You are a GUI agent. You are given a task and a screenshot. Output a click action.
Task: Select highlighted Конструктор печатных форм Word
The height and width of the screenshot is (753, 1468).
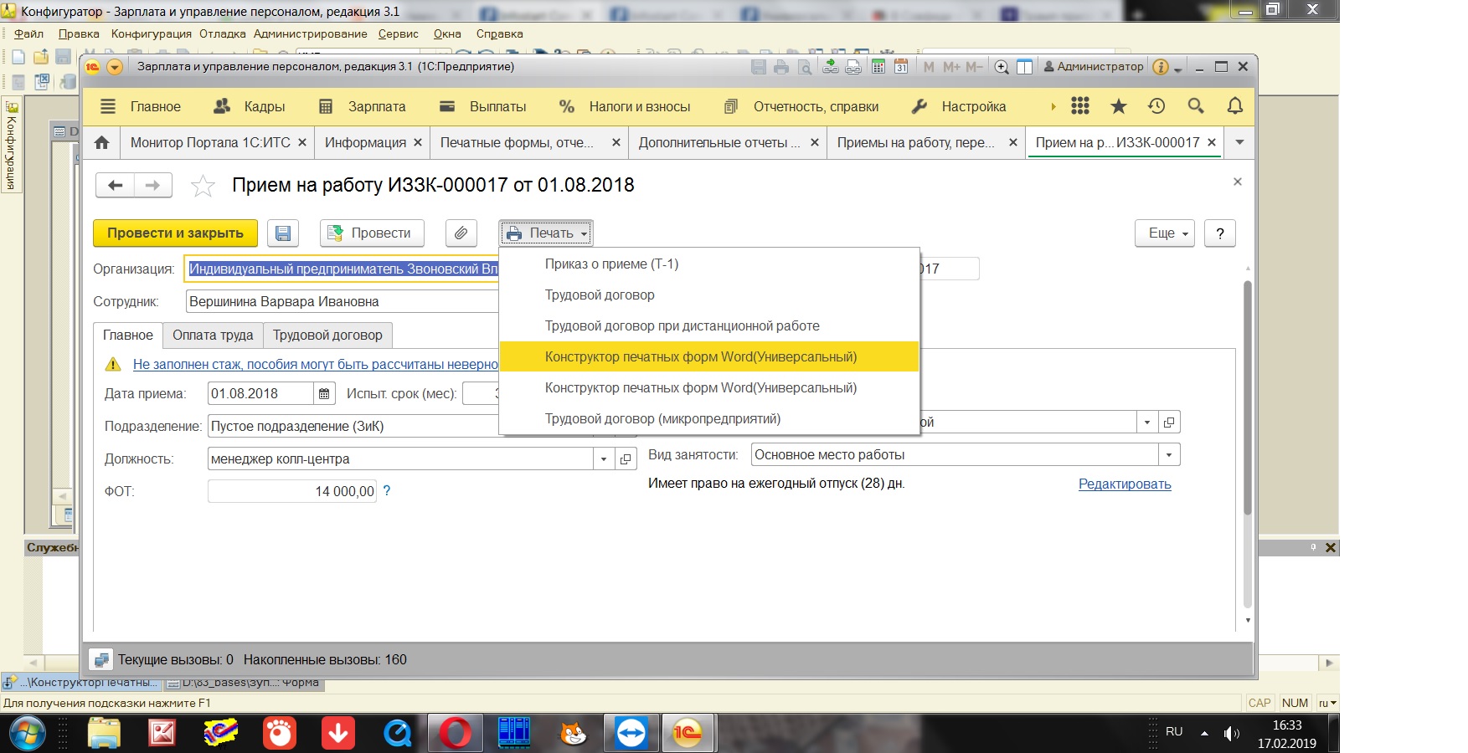point(709,356)
